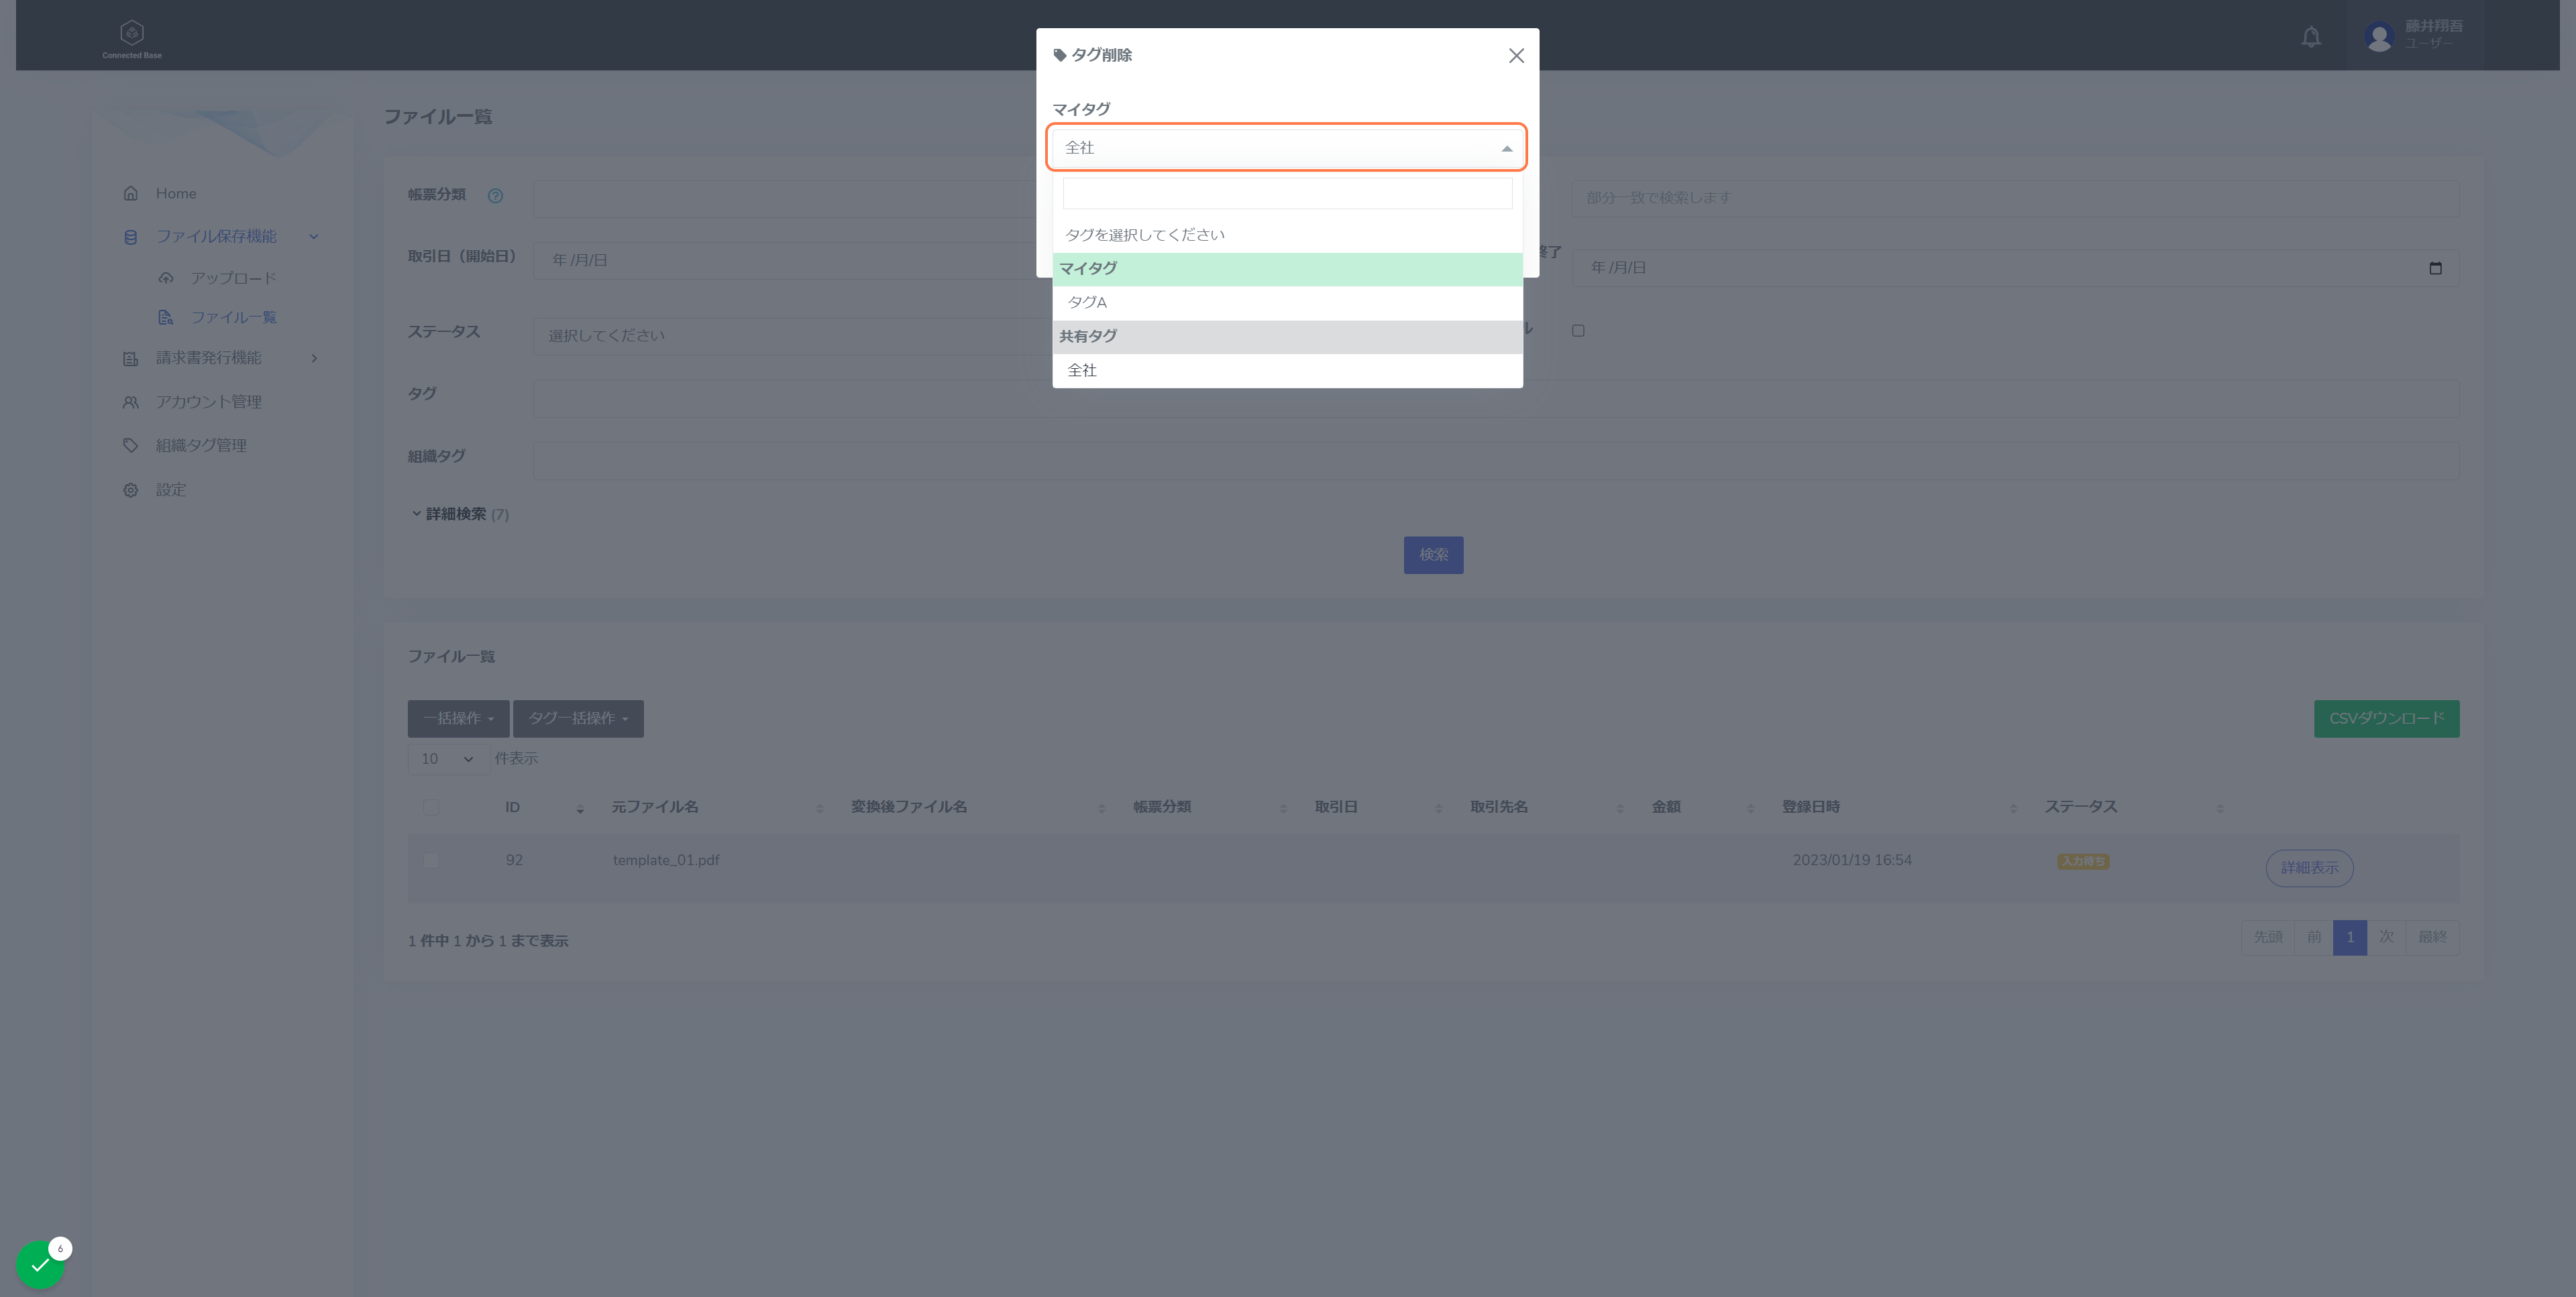Sort by the 金額 column arrows

pyautogui.click(x=1750, y=808)
